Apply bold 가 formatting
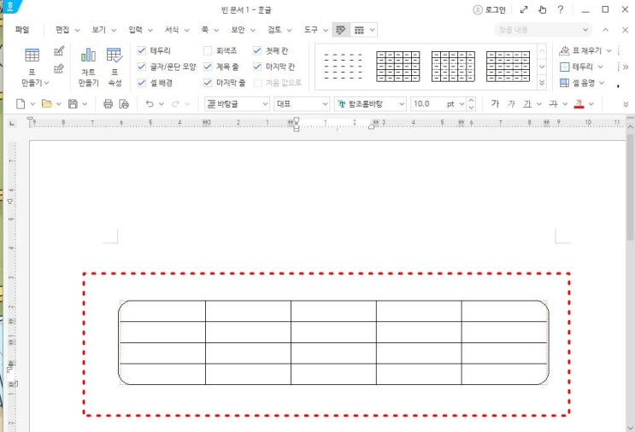 (x=495, y=104)
